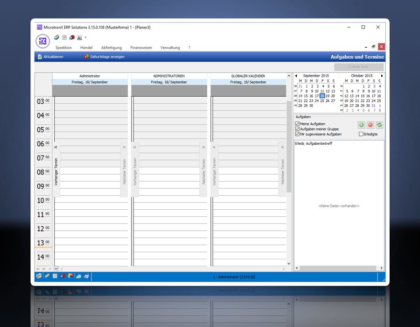Image resolution: width=420 pixels, height=327 pixels.
Task: Click Vorheriger Termin in GLOBALER KALENDER column
Action: (x=214, y=170)
